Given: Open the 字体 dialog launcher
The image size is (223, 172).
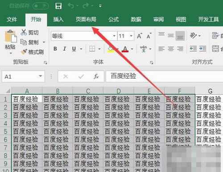Looking at the screenshot, I should click(151, 63).
